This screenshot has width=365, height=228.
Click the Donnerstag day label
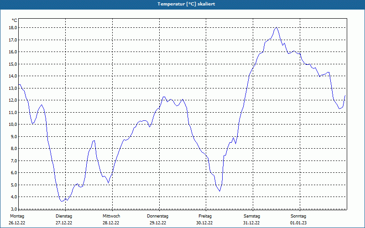(157, 216)
